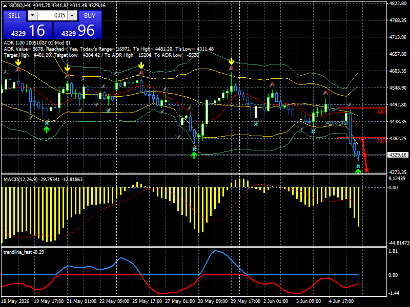This screenshot has height=307, width=410.
Task: Focus the 0.05 volume input field
Action: (x=52, y=15)
